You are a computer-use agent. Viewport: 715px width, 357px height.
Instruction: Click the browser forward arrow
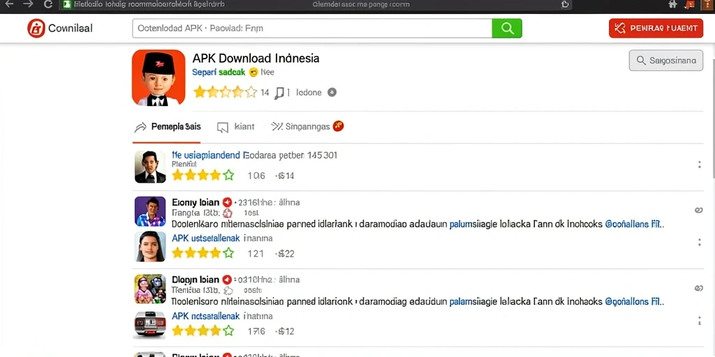coord(28,4)
